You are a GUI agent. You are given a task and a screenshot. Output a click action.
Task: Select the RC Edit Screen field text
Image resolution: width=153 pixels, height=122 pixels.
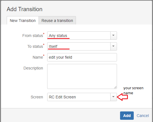62,97
